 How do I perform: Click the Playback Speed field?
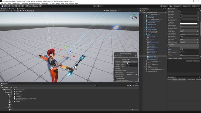point(132,64)
